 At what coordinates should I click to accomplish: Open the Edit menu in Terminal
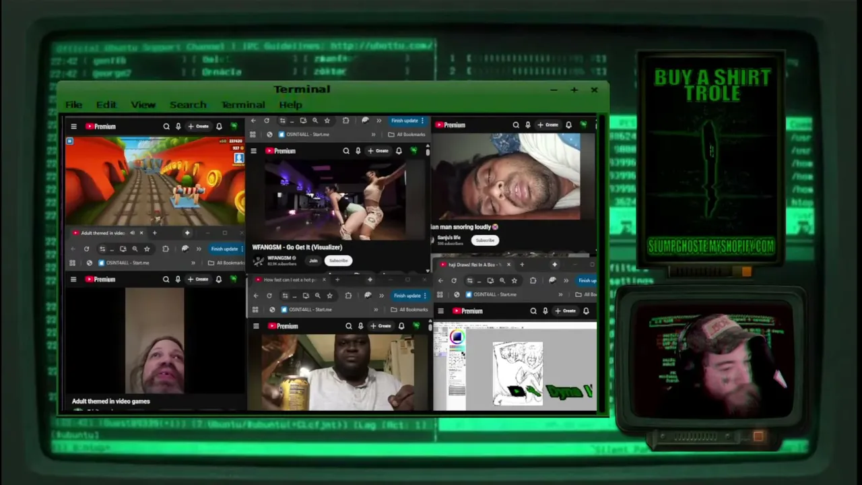pos(106,105)
